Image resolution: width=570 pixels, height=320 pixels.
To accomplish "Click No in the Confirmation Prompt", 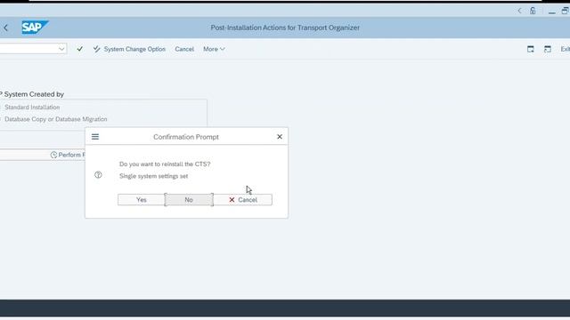I will (189, 200).
